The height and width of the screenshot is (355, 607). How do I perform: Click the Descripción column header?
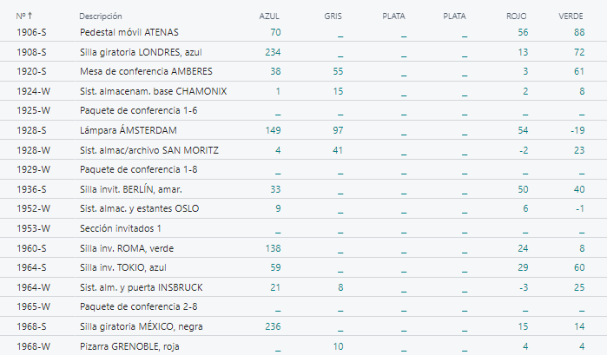point(100,16)
